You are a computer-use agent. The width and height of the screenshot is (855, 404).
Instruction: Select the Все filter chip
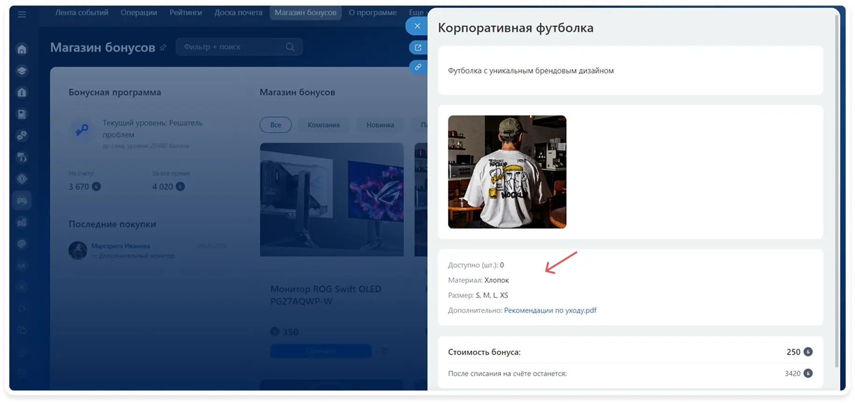pos(276,125)
